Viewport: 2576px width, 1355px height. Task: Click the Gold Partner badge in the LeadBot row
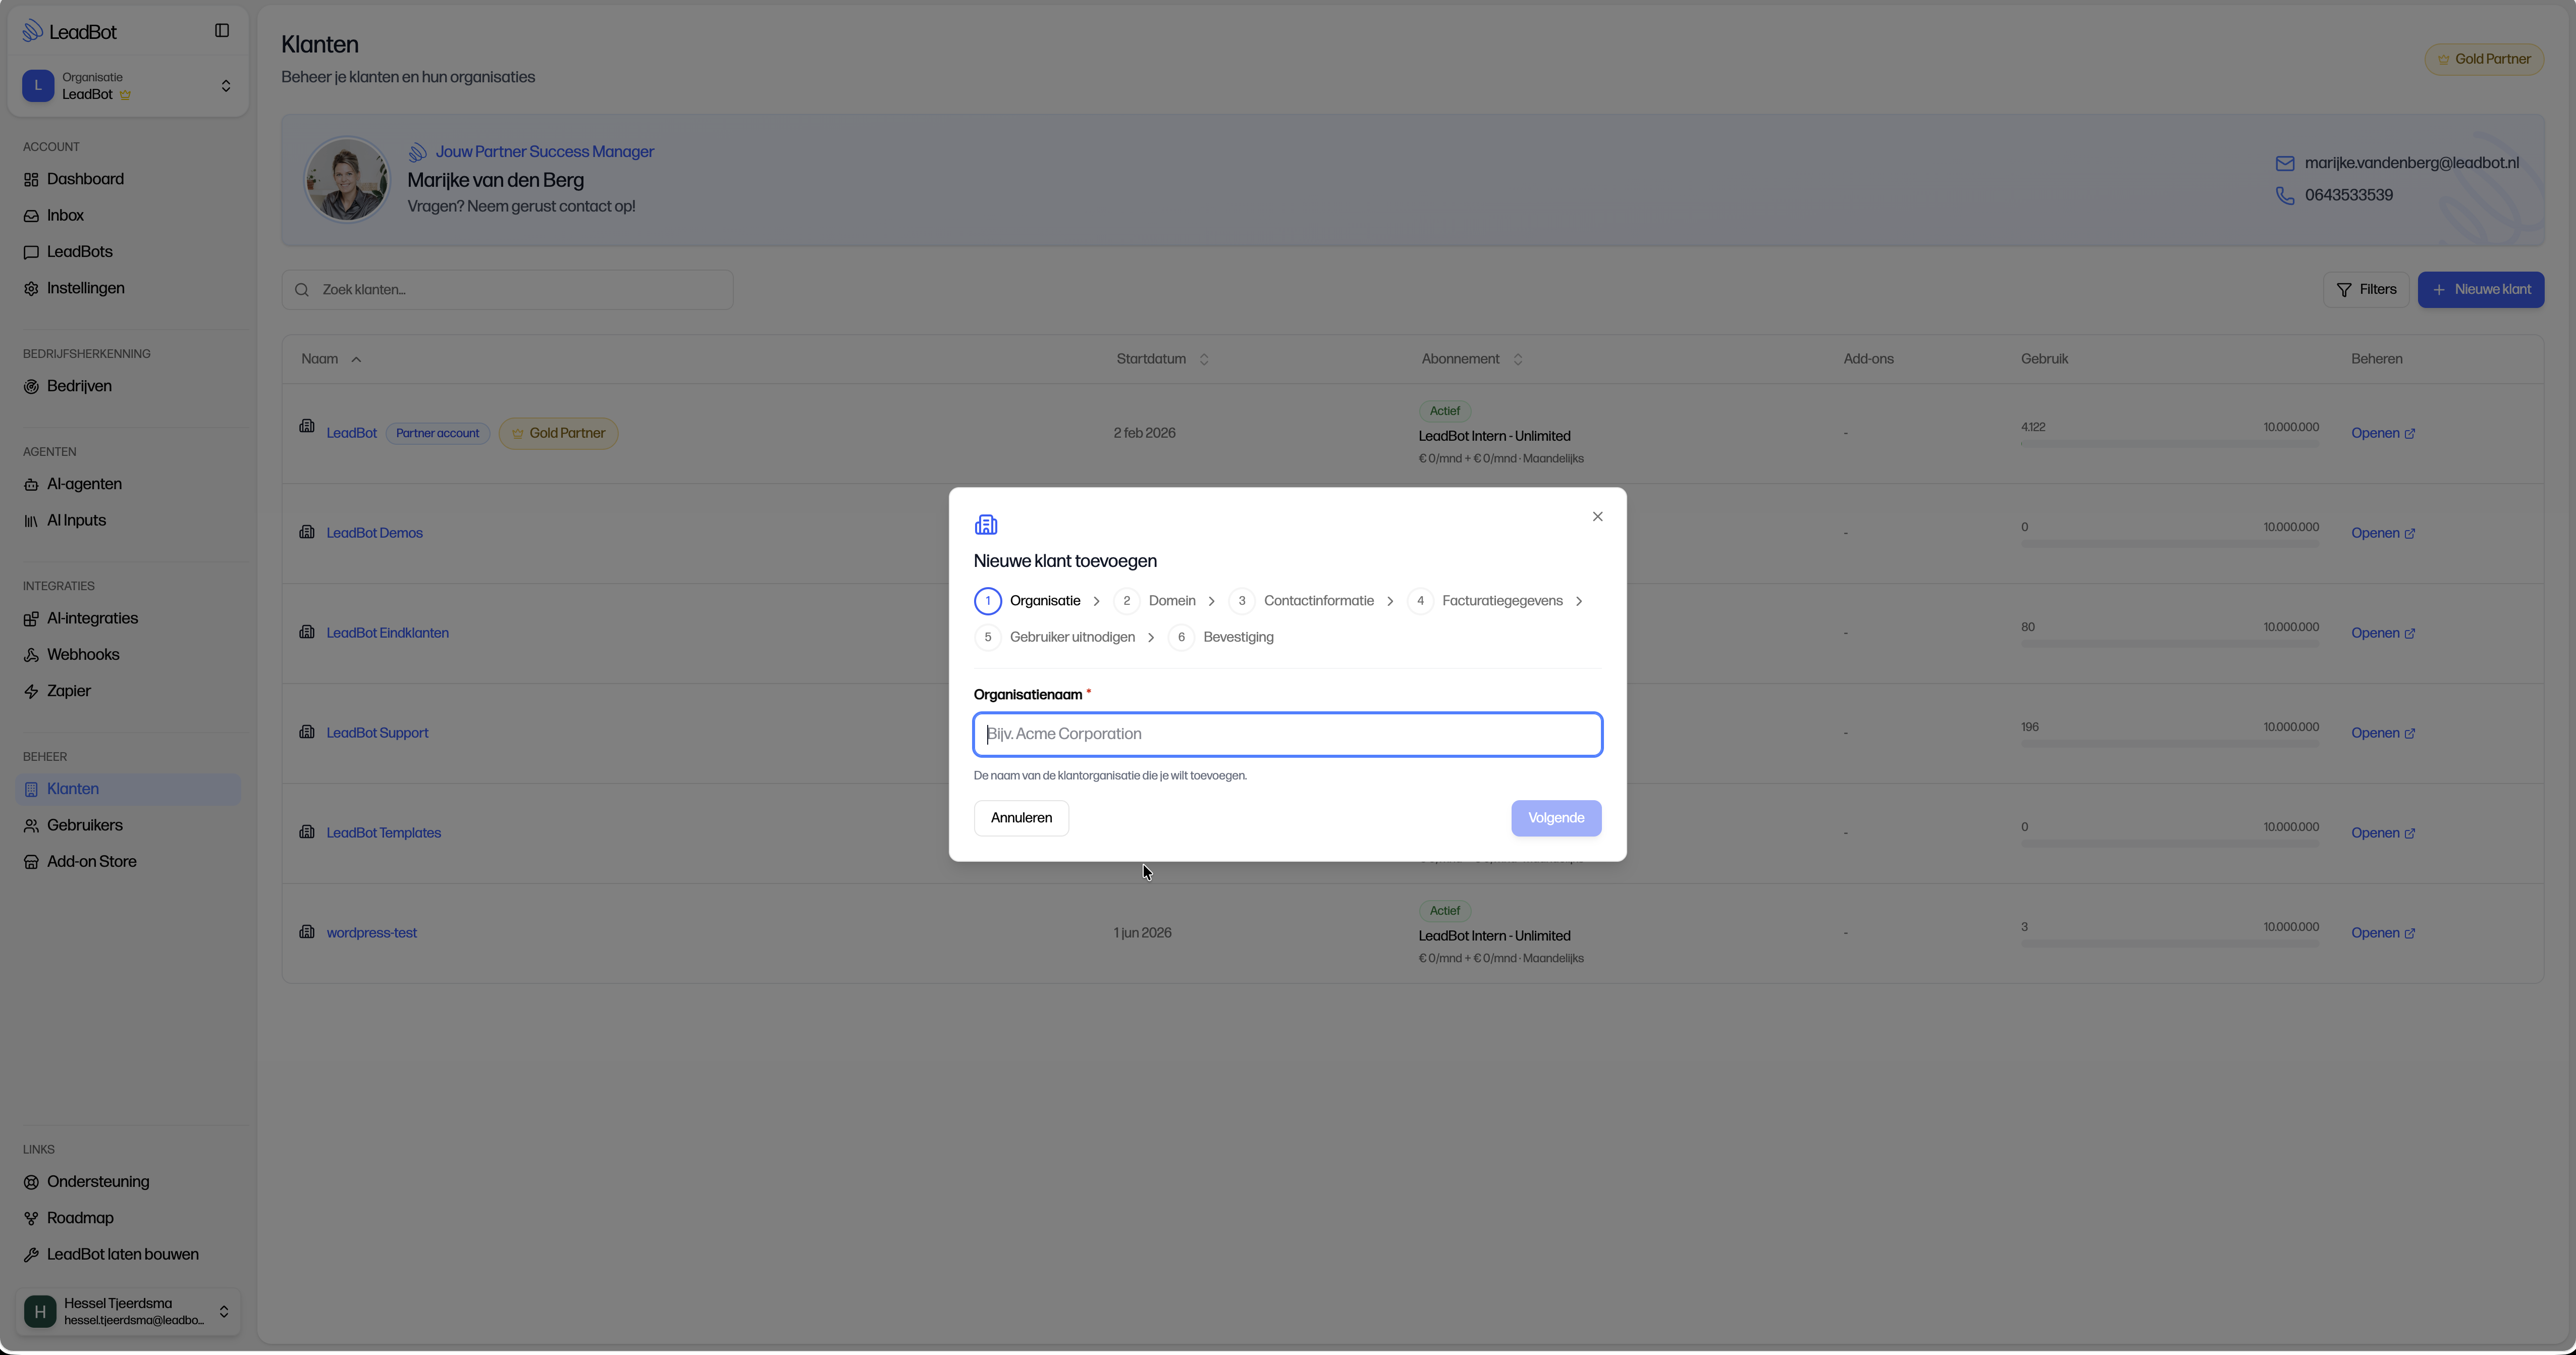click(558, 434)
